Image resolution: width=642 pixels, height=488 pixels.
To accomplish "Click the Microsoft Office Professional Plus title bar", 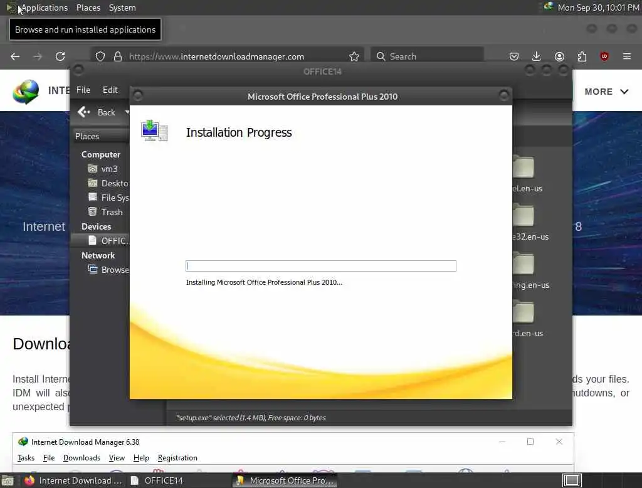I will [x=321, y=97].
